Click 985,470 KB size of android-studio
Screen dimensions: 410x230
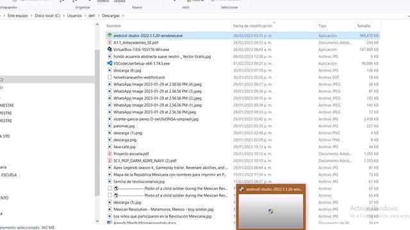click(369, 36)
